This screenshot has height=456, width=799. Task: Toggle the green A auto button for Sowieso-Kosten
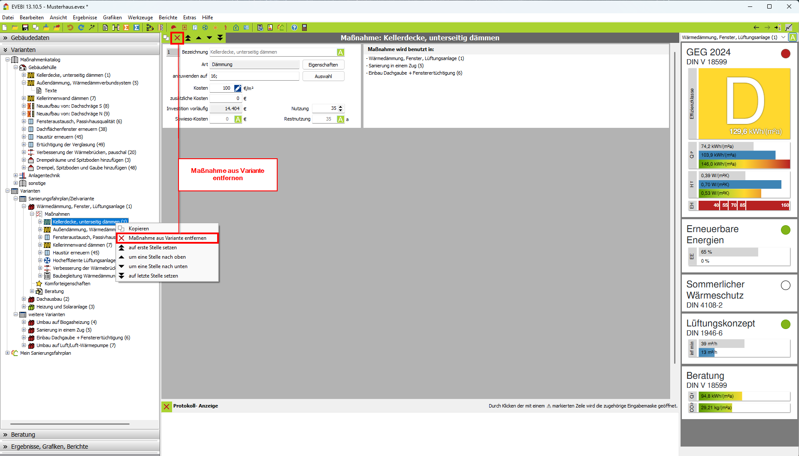238,119
